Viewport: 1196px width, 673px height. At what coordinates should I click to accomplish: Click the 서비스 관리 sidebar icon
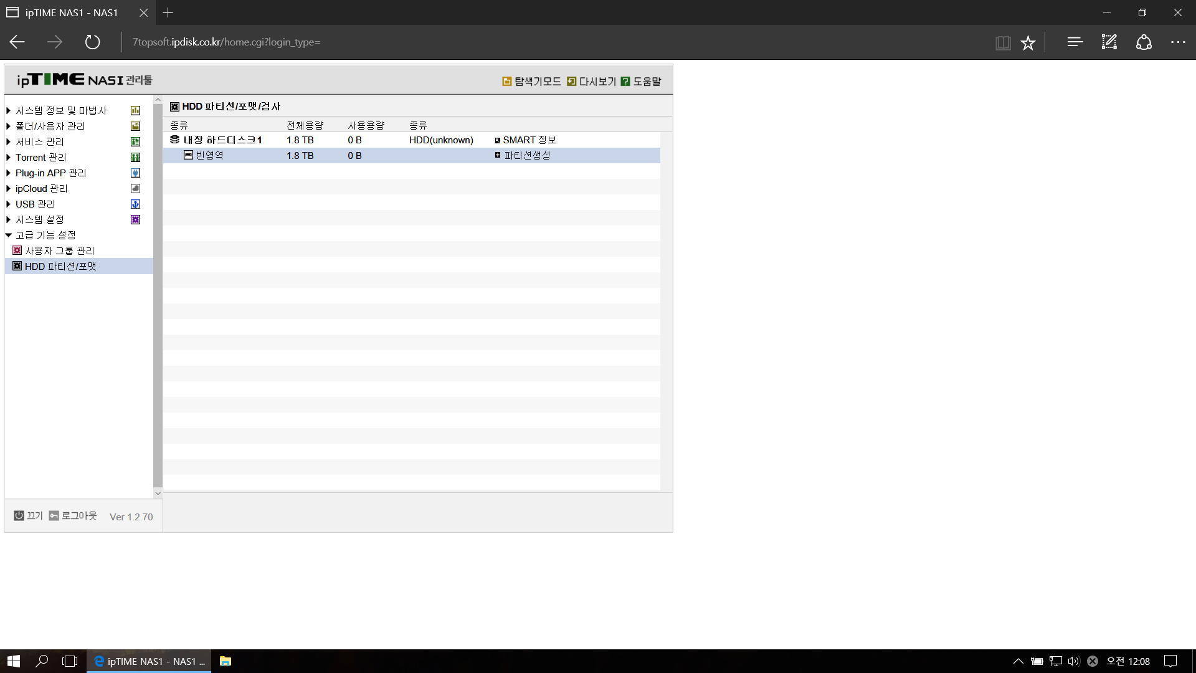tap(135, 142)
